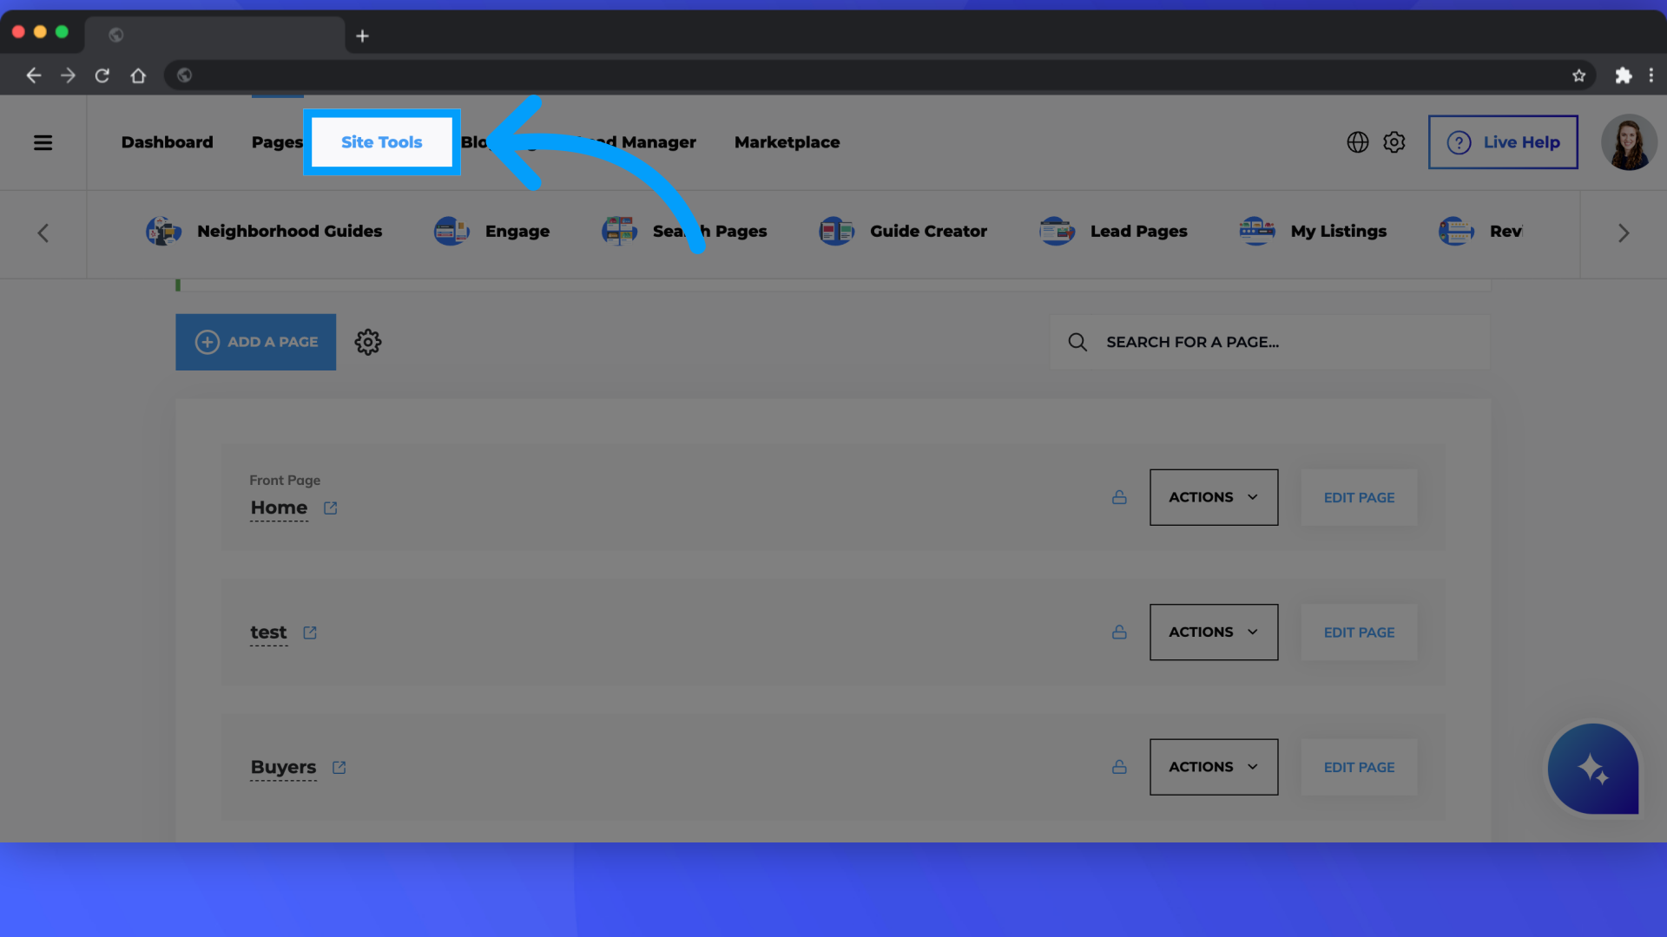Click the globe/language settings icon

[x=1358, y=142]
